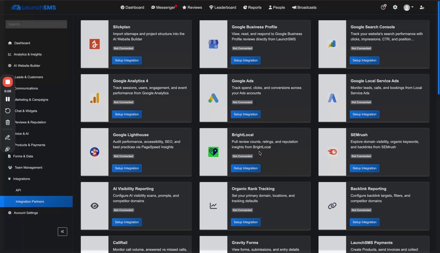Set up the Slickplan integration

coord(127,60)
